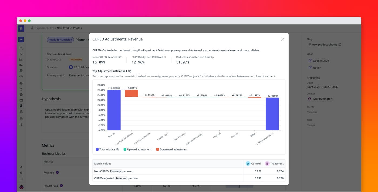Open the new-product-photos flag link

325,45
